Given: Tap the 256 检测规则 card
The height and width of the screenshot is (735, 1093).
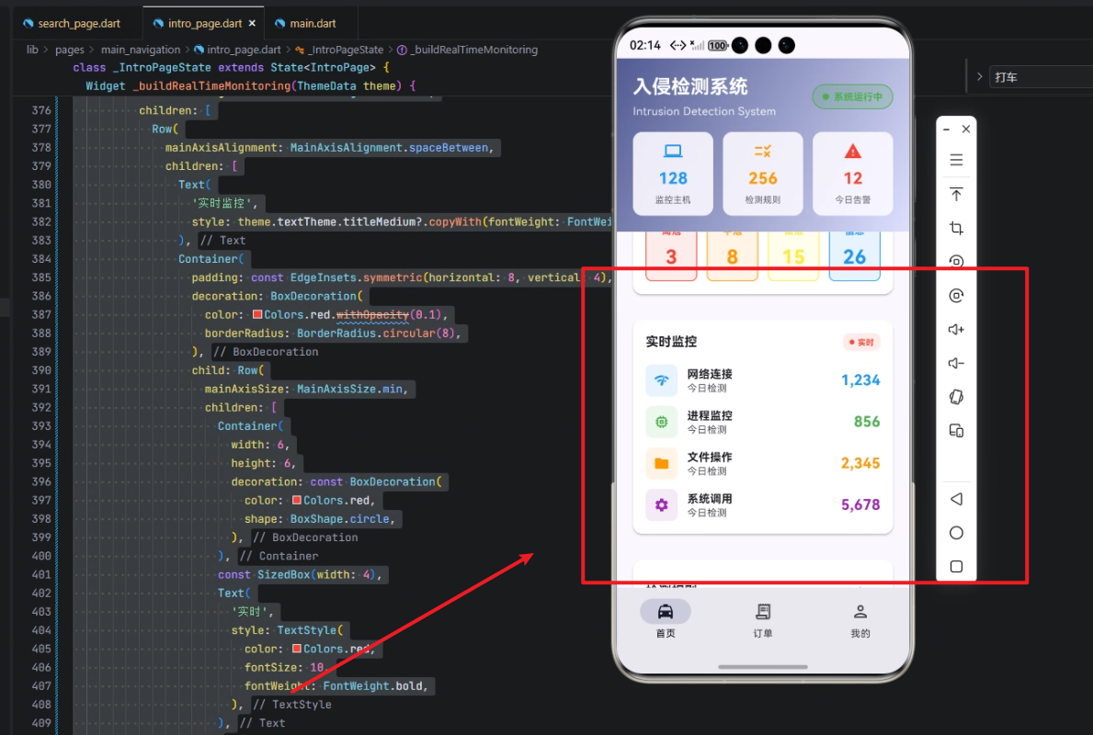Looking at the screenshot, I should (763, 174).
